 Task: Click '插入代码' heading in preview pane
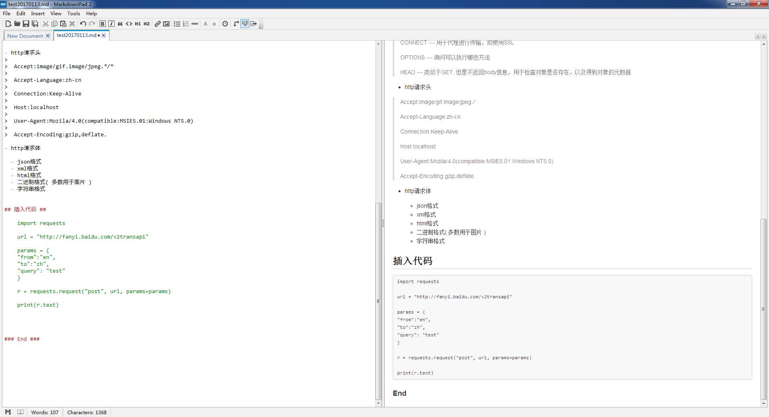pyautogui.click(x=412, y=261)
